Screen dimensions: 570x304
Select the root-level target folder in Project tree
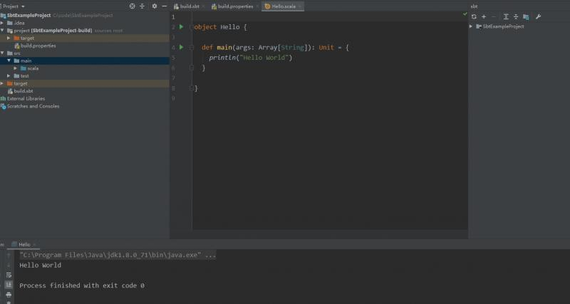click(21, 83)
